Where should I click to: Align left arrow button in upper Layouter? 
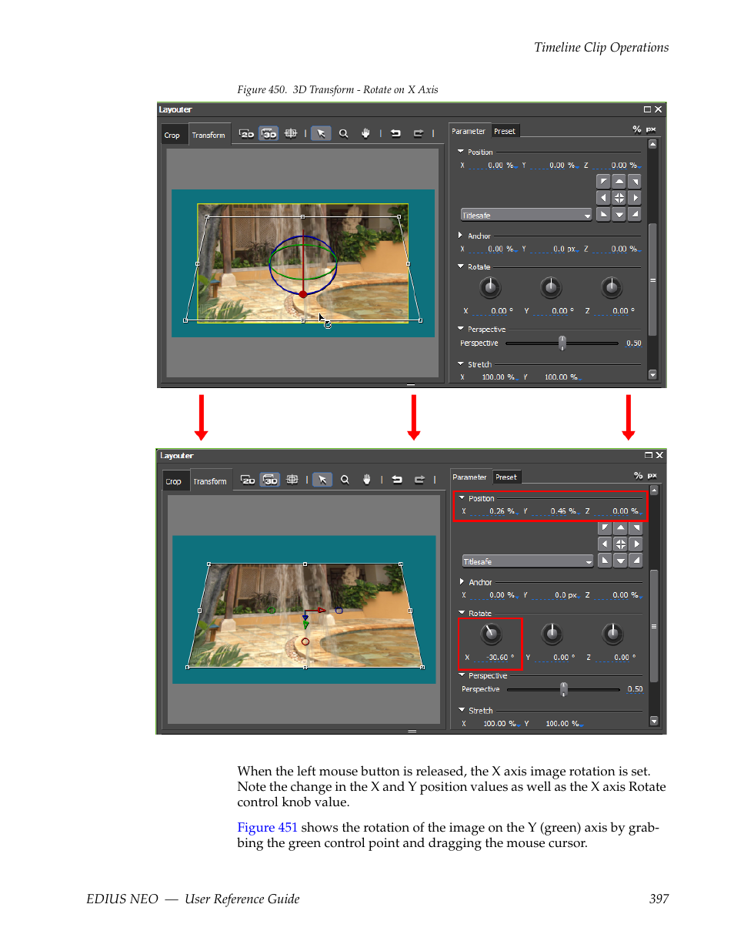(603, 198)
